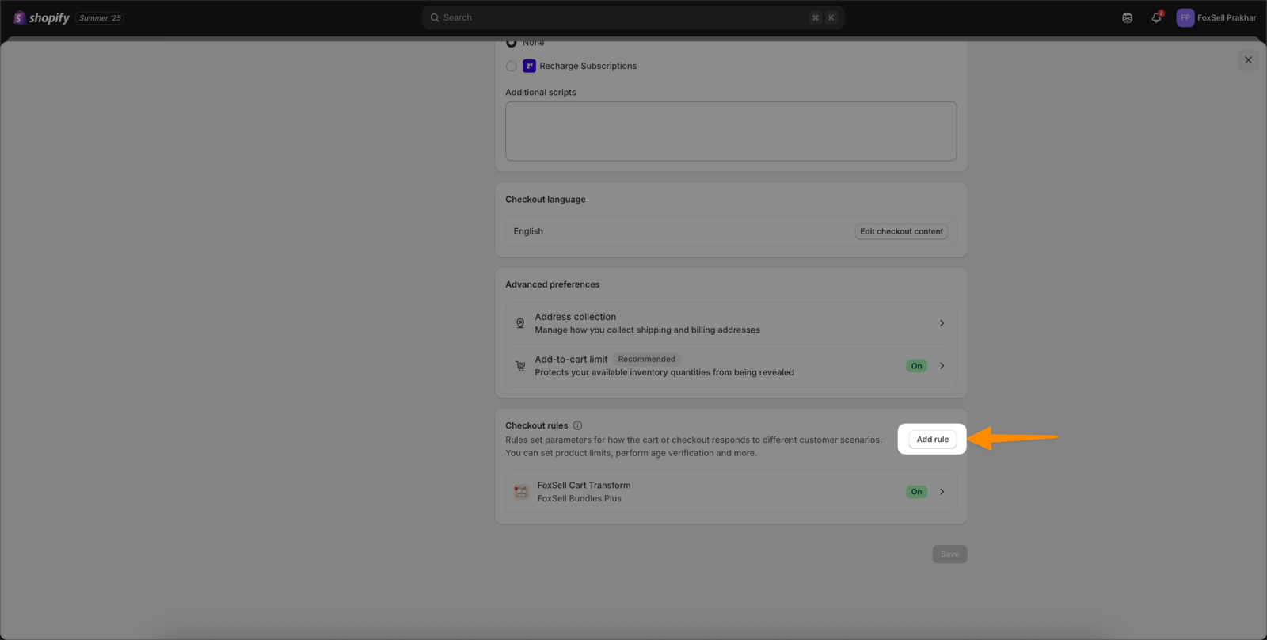1267x640 pixels.
Task: Click the Save button
Action: coord(949,554)
